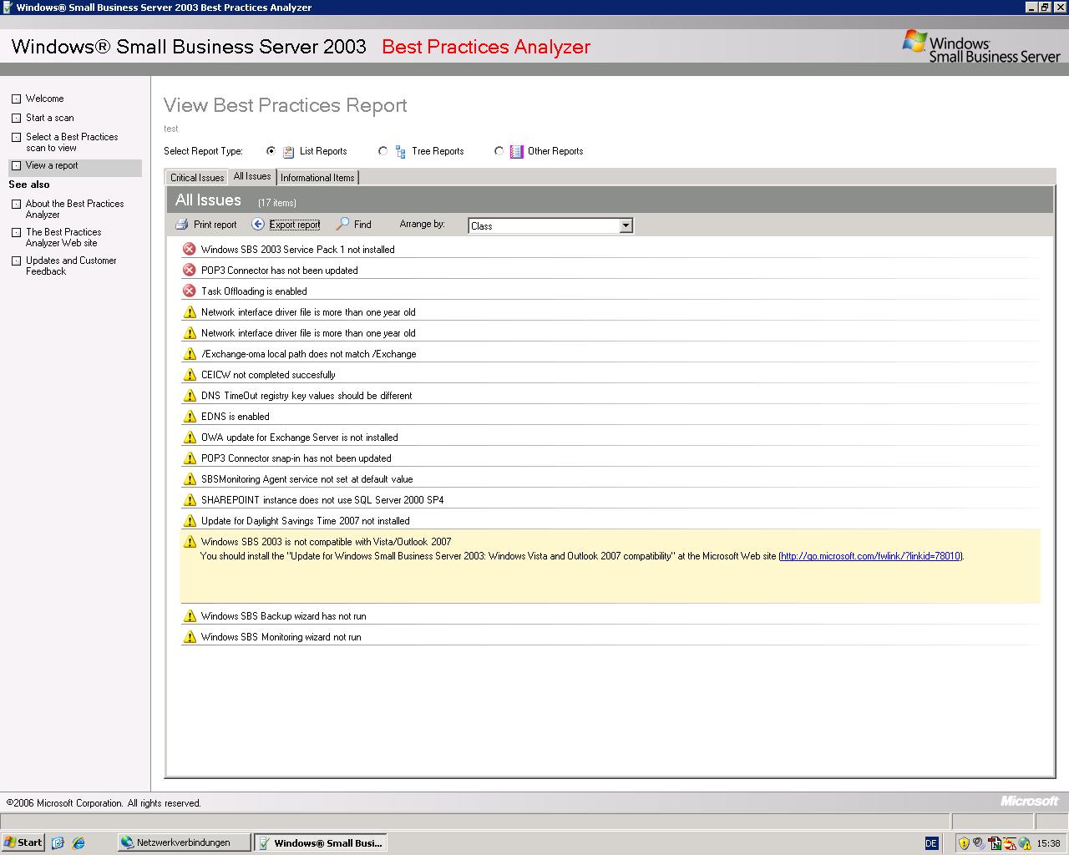Click the Print report printer icon
The image size is (1069, 855).
tap(182, 225)
